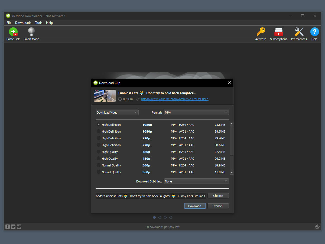Screen dimensions: 325x244
Task: Open the Activate key icon
Action: tap(261, 32)
